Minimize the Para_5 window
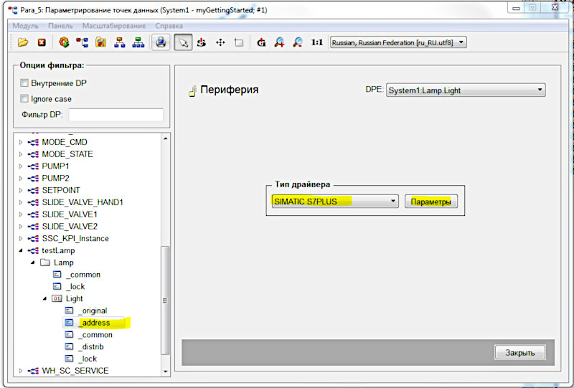Screen dimensions: 574x388 (517, 8)
